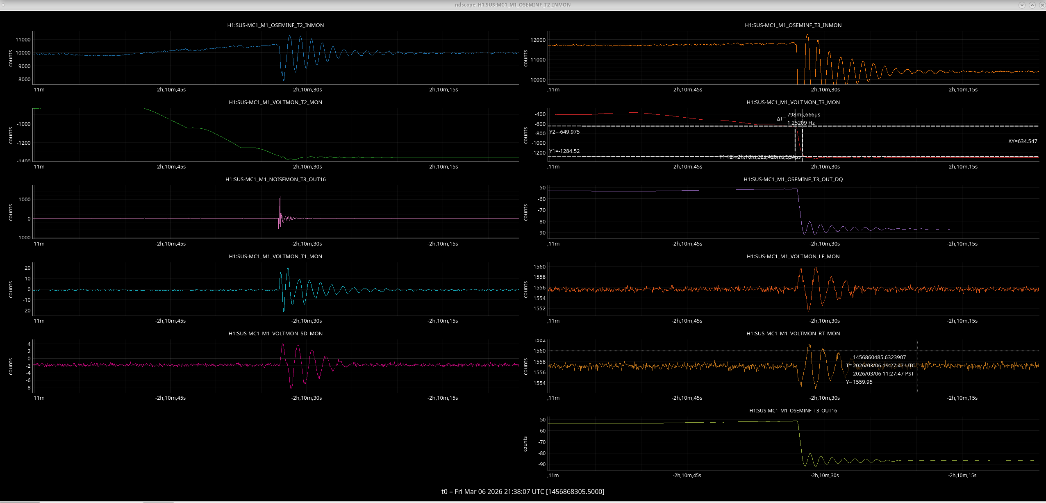
Task: Click the Y=1559.95 crosshair readout
Action: point(859,382)
